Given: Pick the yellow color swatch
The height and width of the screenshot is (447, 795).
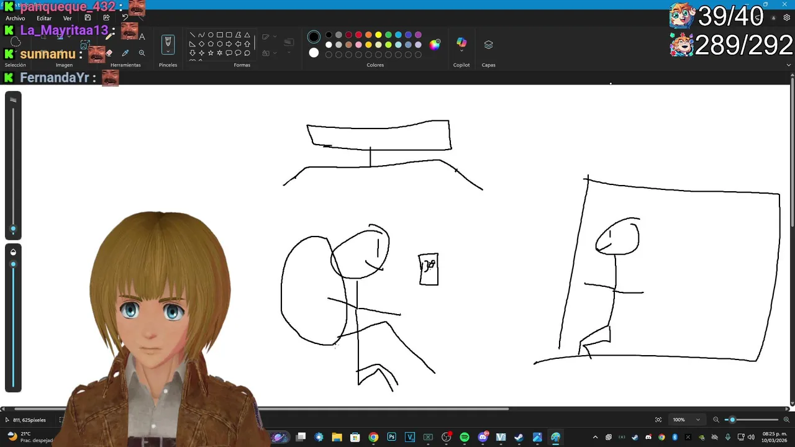Looking at the screenshot, I should click(378, 35).
